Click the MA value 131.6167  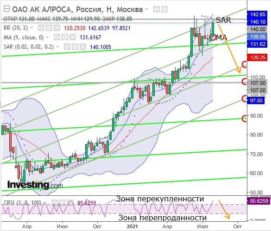coord(90,37)
